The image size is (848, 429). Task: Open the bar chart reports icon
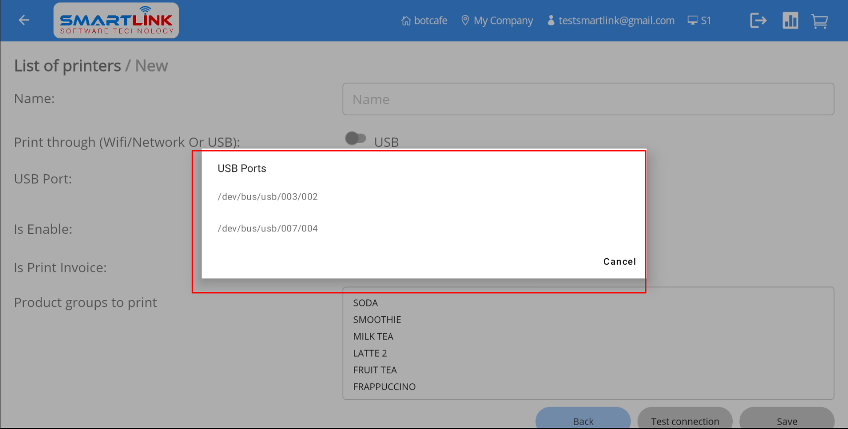tap(790, 21)
